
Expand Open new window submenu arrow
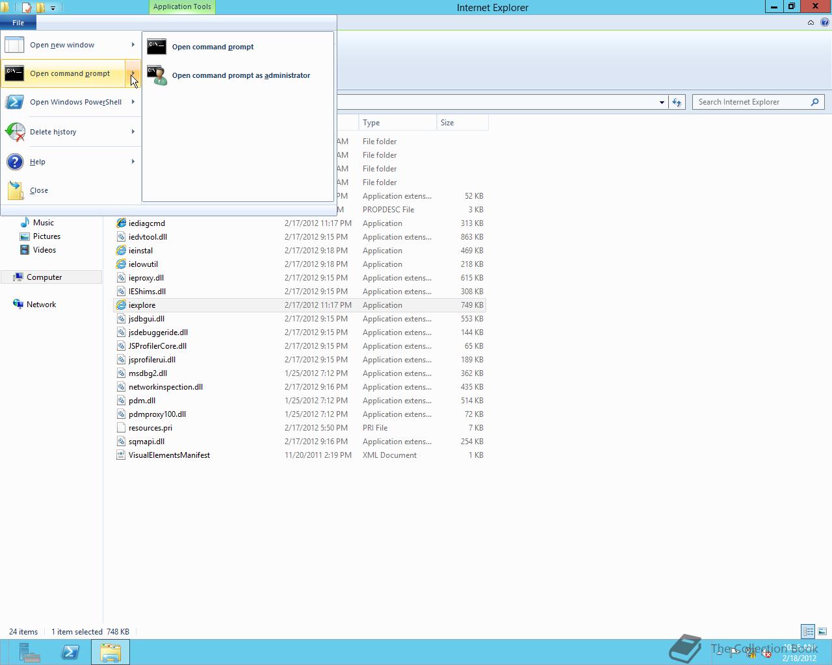[133, 45]
